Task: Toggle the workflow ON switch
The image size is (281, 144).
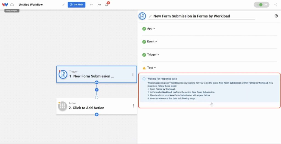Action: point(262,5)
